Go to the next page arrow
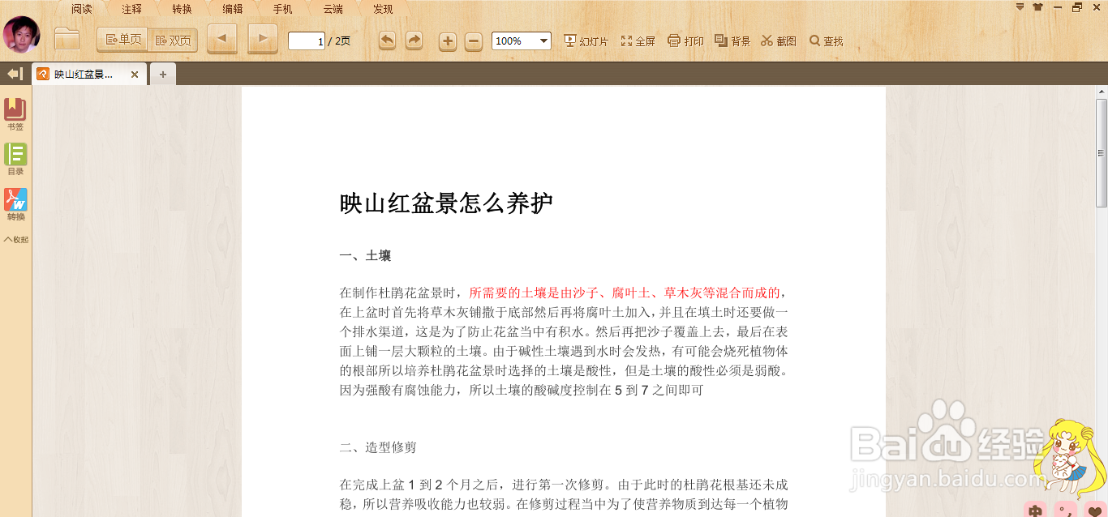Screen dimensions: 1108x517 click(263, 39)
